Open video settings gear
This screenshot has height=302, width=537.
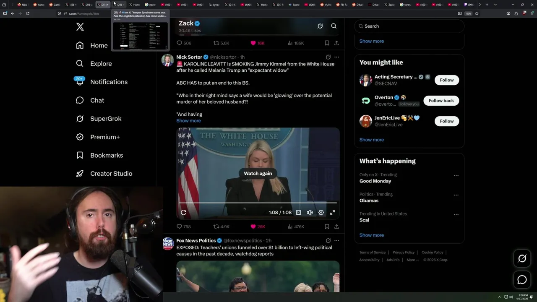coord(321,213)
